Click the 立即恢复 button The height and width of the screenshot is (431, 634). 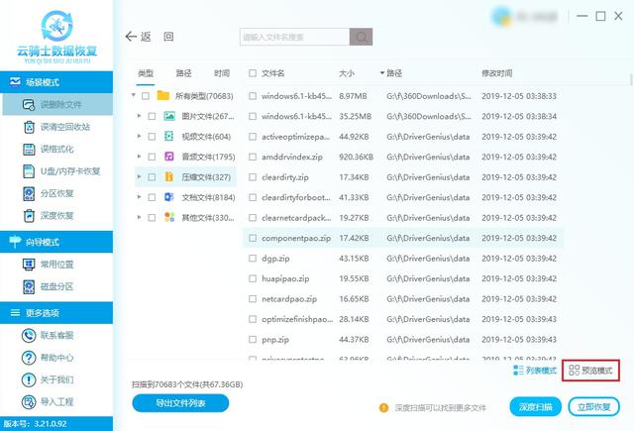593,407
